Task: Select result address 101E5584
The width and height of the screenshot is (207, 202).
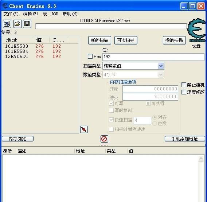Action: pos(16,51)
